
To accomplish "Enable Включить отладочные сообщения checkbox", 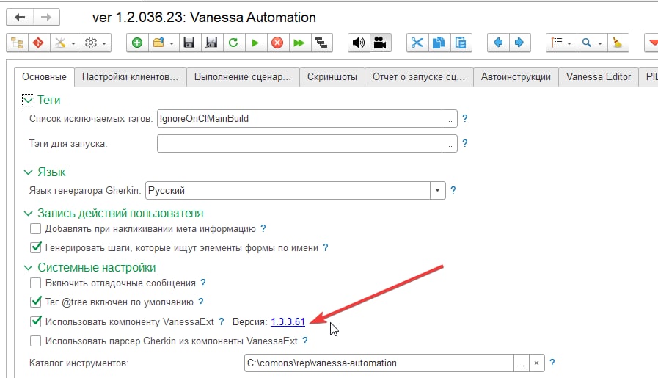I will 36,283.
